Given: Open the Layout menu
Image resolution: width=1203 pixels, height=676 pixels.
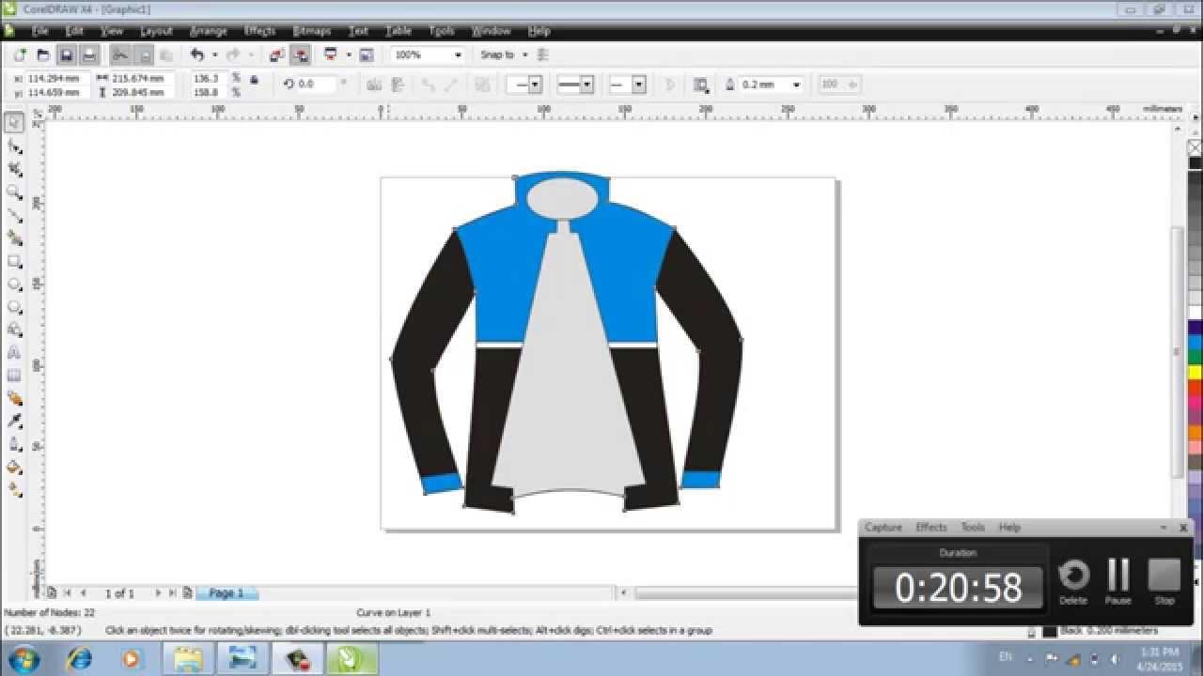Looking at the screenshot, I should pyautogui.click(x=156, y=31).
